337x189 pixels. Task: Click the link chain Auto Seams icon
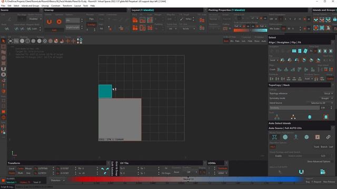[x=328, y=137]
